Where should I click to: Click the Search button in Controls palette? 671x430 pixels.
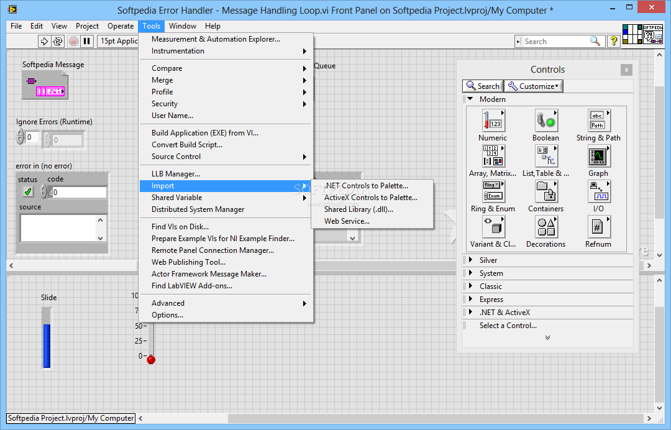pos(483,86)
